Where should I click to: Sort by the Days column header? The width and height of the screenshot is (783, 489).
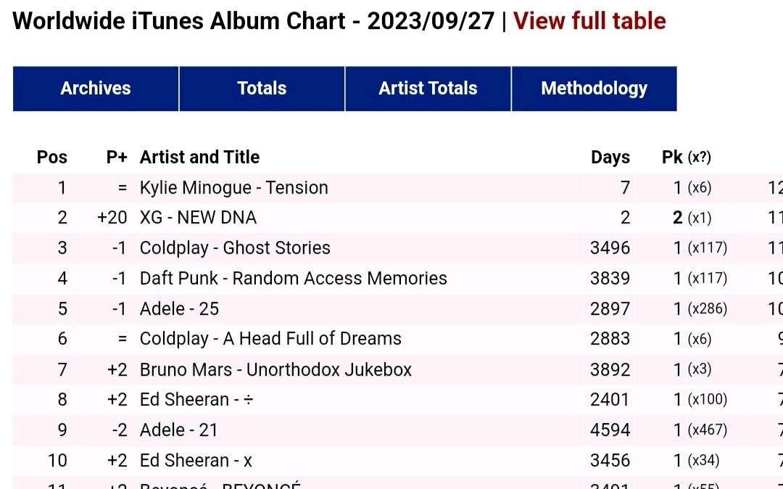coord(610,157)
